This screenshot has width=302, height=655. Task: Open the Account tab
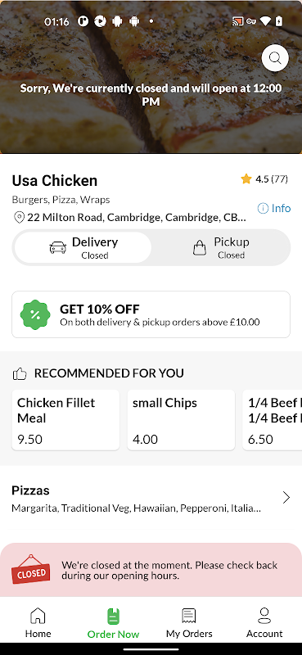coord(264,623)
